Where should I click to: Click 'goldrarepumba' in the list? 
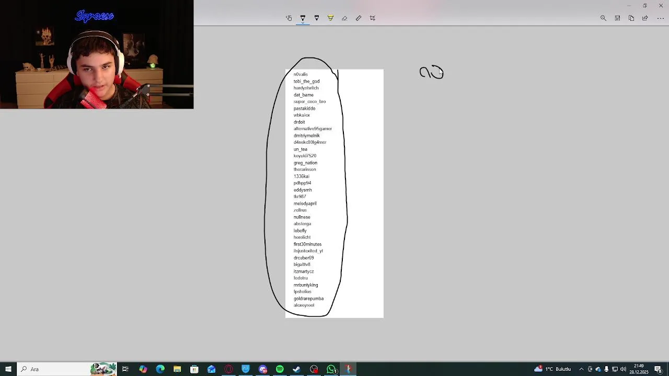[x=308, y=299]
